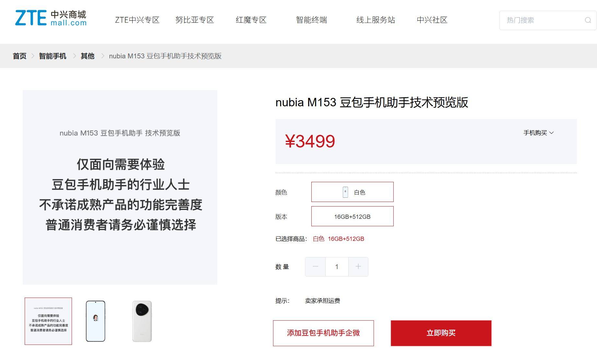The image size is (597, 353).
Task: Visit the 线上服务站 page
Action: click(x=376, y=20)
